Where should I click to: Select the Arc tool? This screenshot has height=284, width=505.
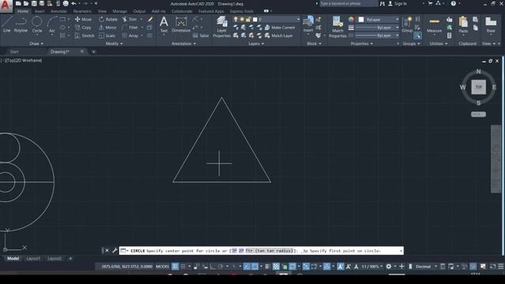[x=52, y=24]
